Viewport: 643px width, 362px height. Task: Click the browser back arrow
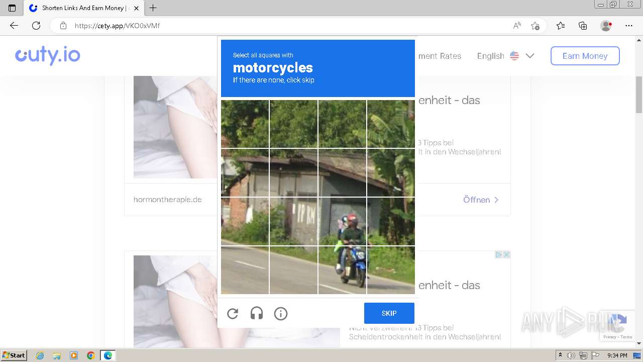pyautogui.click(x=14, y=26)
